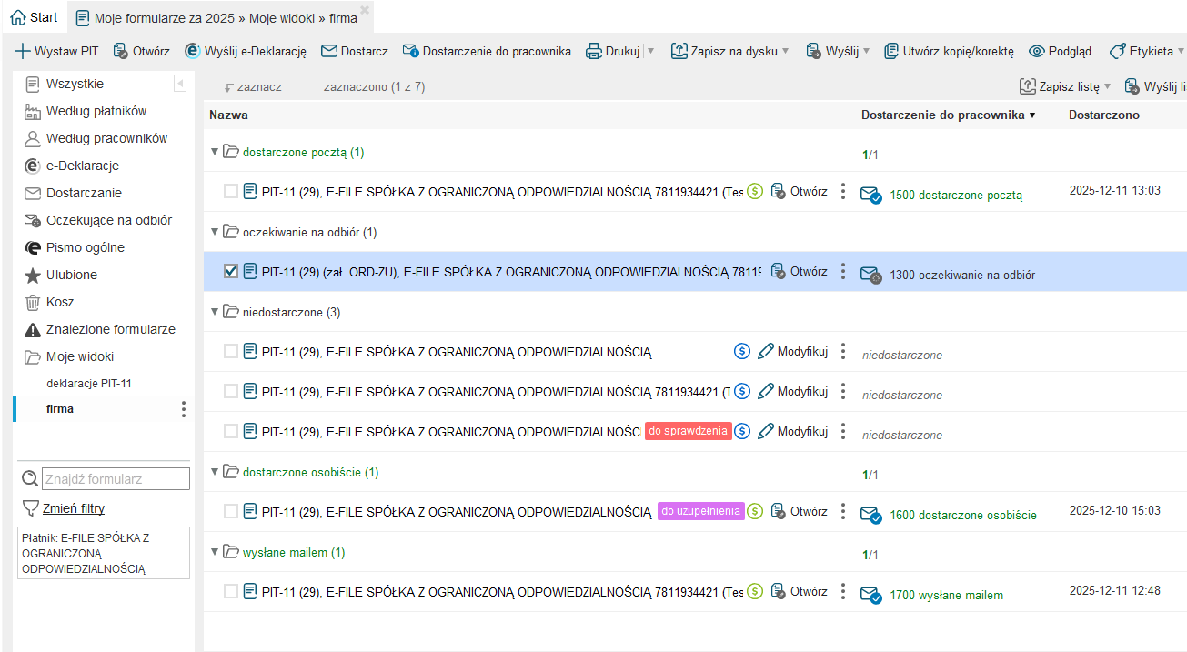Uncheck the selected PIT-11 ORD-ZU form checkbox
1187x652 pixels.
231,271
